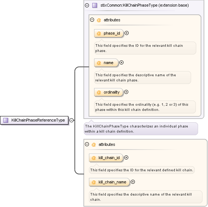Click the KillChainPhaseType description annotation

point(141,129)
